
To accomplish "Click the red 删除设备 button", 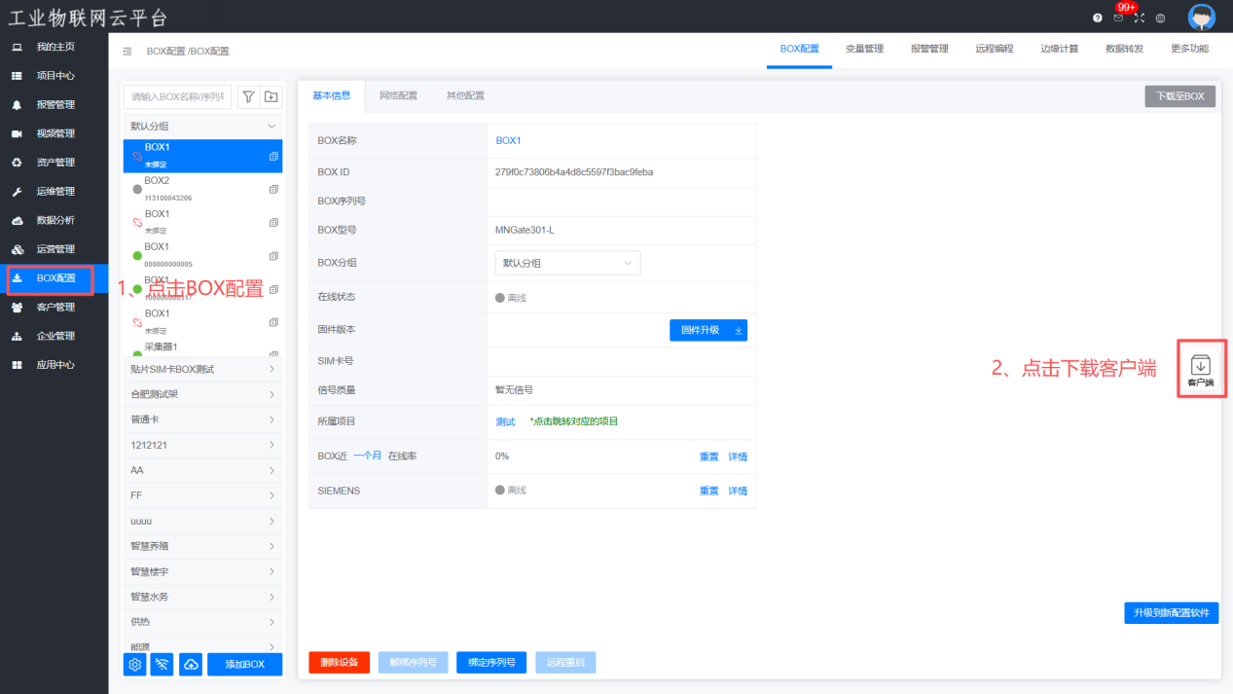I will pos(339,663).
